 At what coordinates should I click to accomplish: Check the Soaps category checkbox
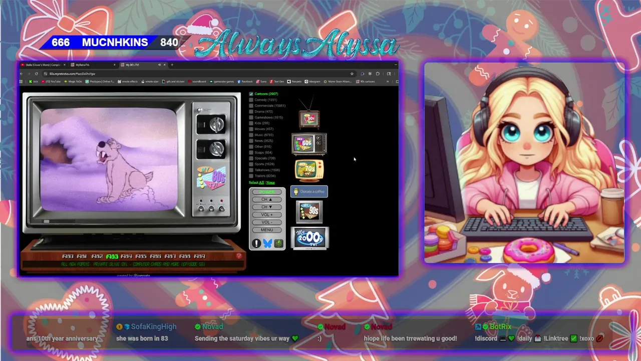click(251, 152)
